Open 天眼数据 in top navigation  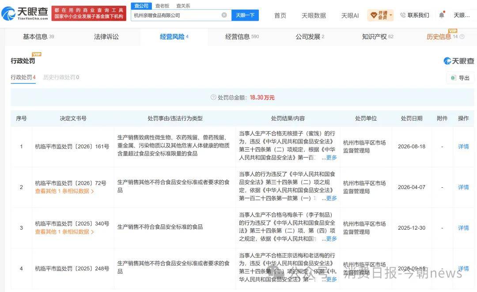point(314,15)
